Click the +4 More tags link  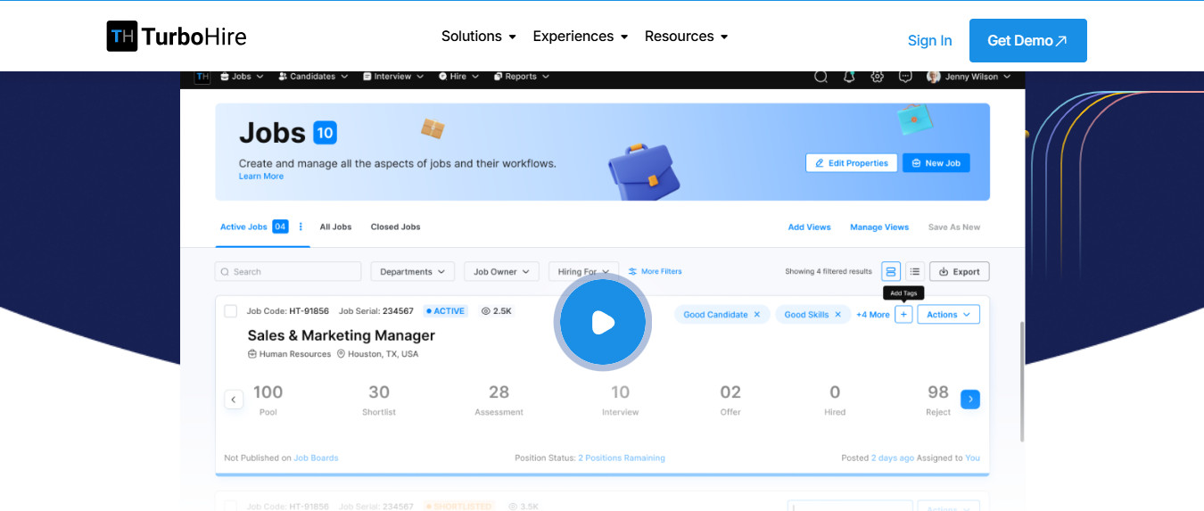(x=873, y=315)
